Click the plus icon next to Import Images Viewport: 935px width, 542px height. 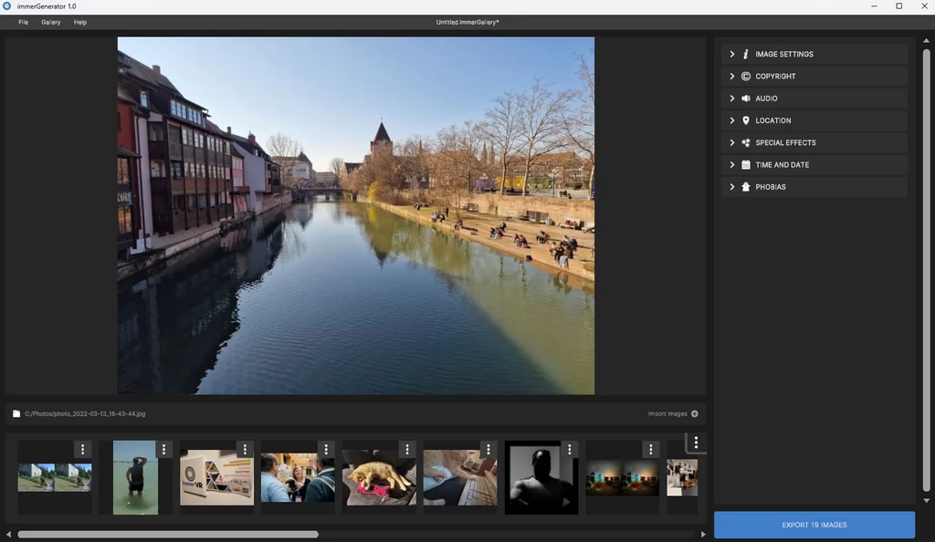click(x=695, y=413)
